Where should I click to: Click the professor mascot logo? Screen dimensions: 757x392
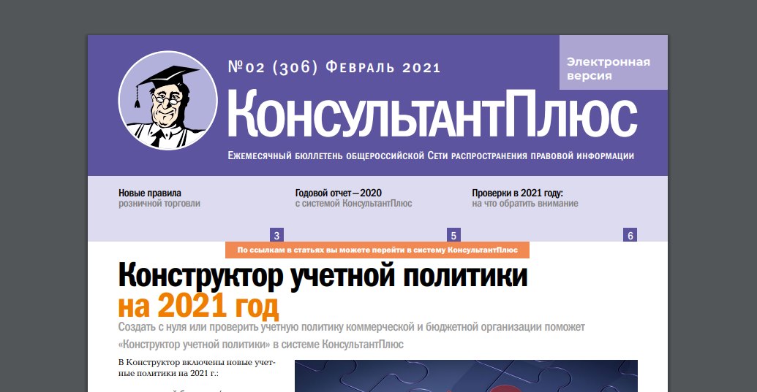pyautogui.click(x=168, y=100)
